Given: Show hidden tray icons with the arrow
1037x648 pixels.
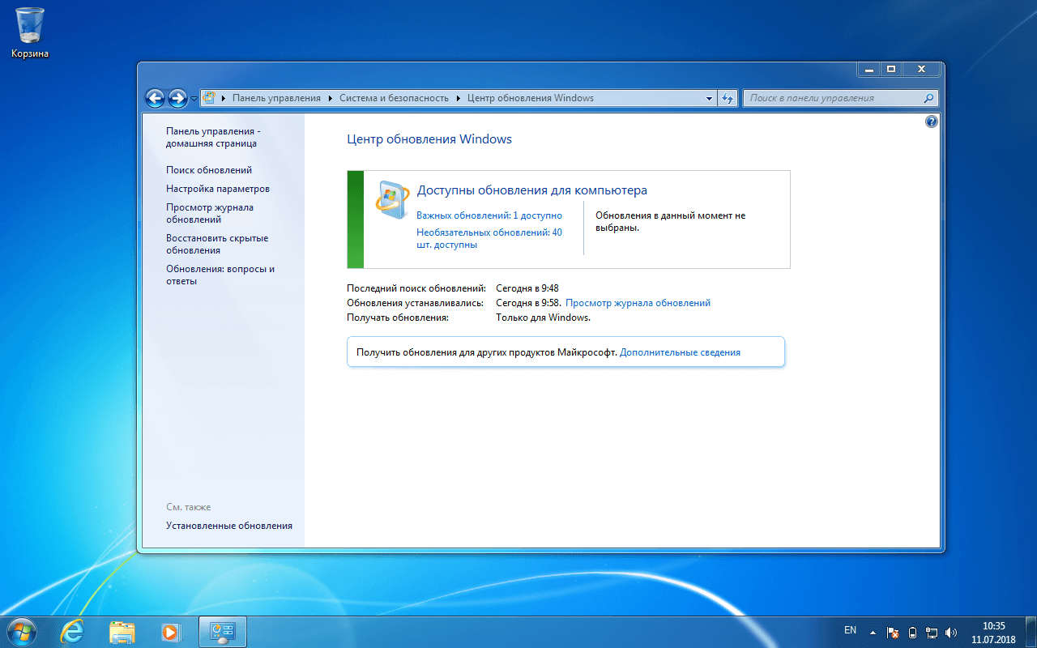Looking at the screenshot, I should [873, 631].
